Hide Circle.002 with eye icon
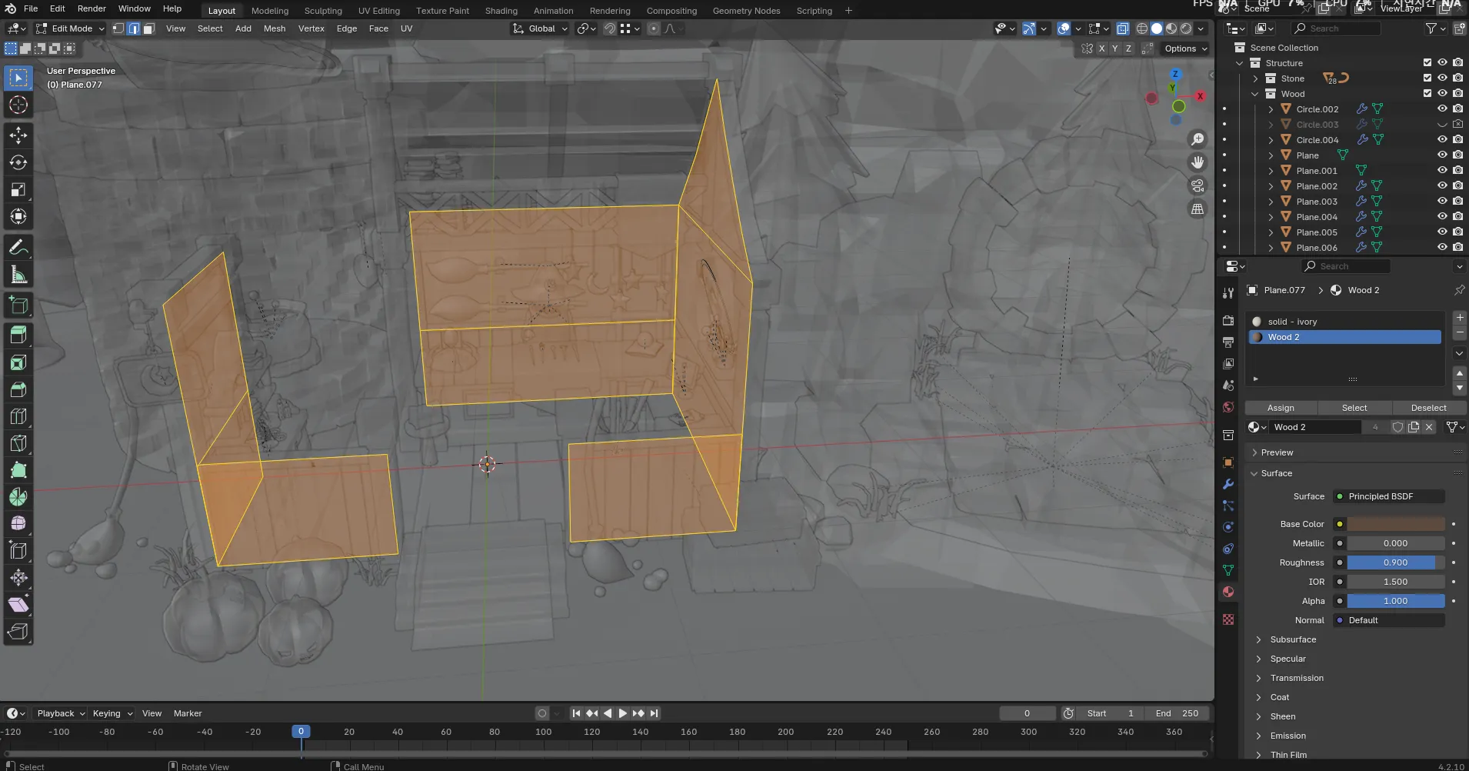The image size is (1469, 771). (x=1443, y=109)
